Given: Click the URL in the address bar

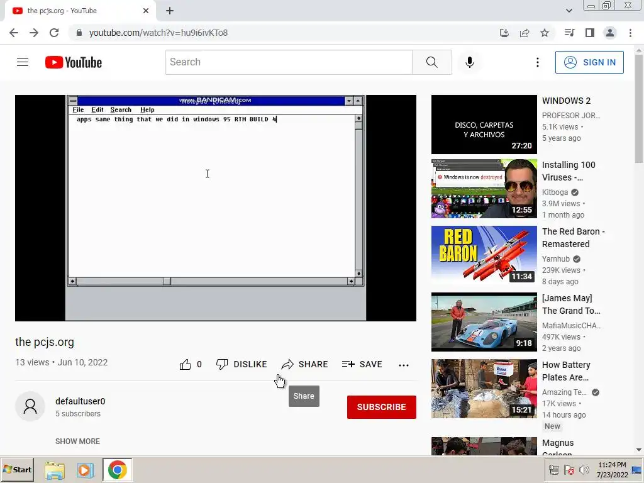Looking at the screenshot, I should tap(158, 33).
